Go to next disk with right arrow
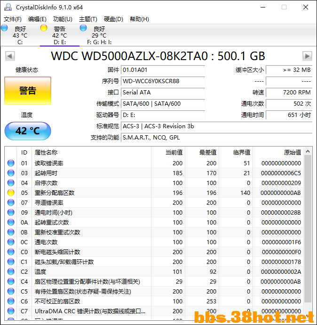Image resolution: width=317 pixels, height=325 pixels. coord(307,56)
